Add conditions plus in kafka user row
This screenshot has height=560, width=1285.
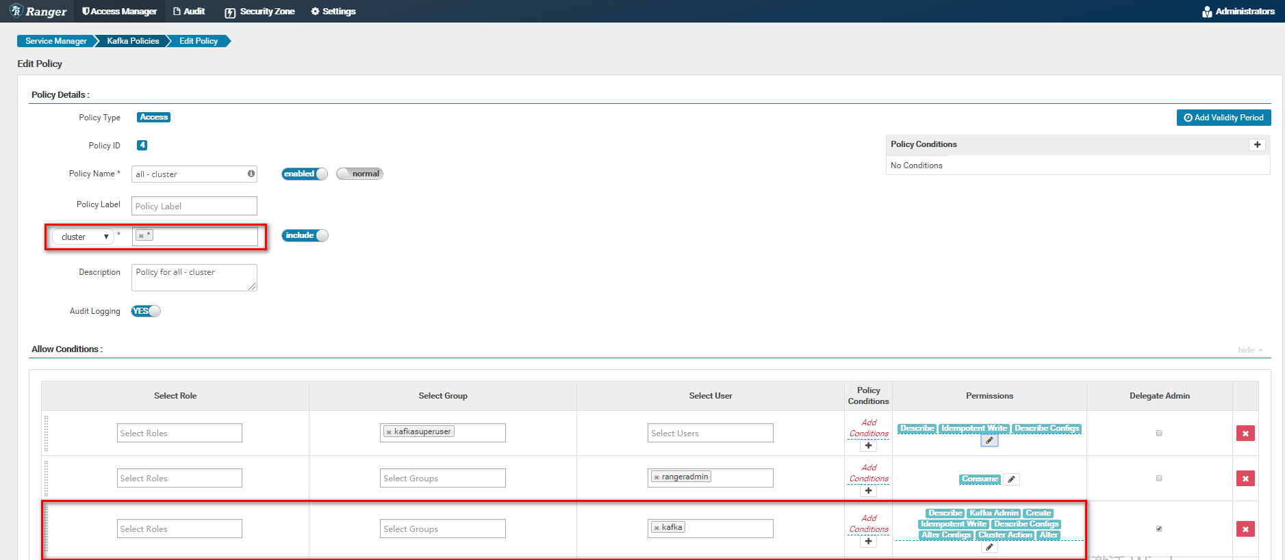point(868,542)
